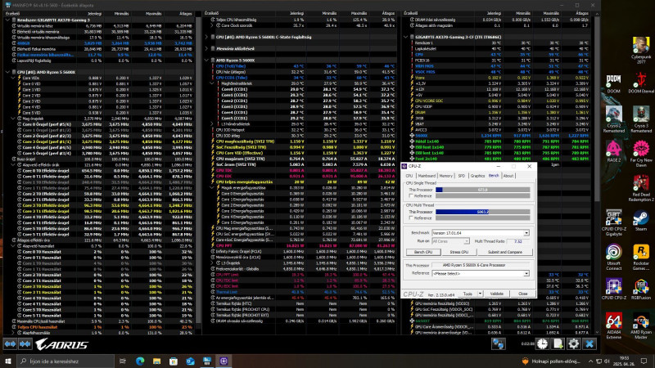Open Microsoft Edge in taskbar
Image resolution: width=655 pixels, height=368 pixels.
click(x=139, y=361)
